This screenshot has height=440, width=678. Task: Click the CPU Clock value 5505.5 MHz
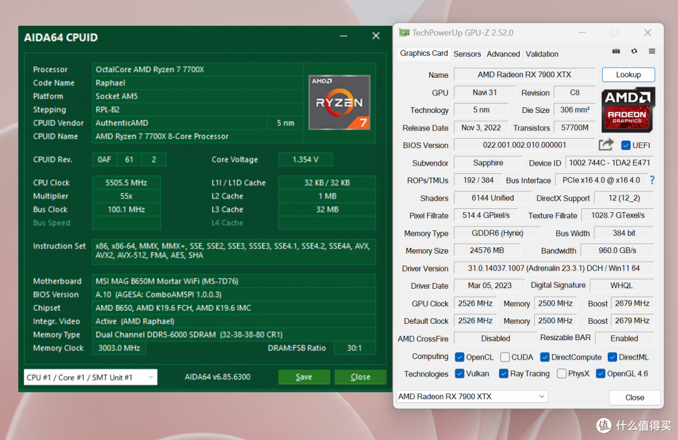[x=126, y=183]
